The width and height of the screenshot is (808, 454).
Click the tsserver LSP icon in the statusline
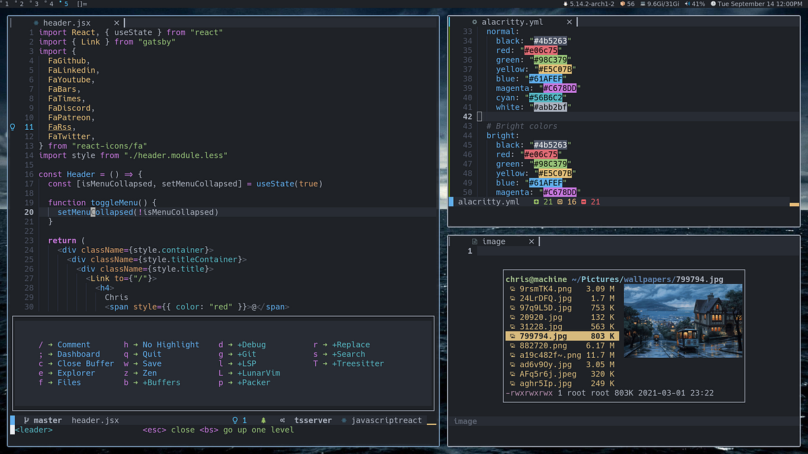coord(283,420)
